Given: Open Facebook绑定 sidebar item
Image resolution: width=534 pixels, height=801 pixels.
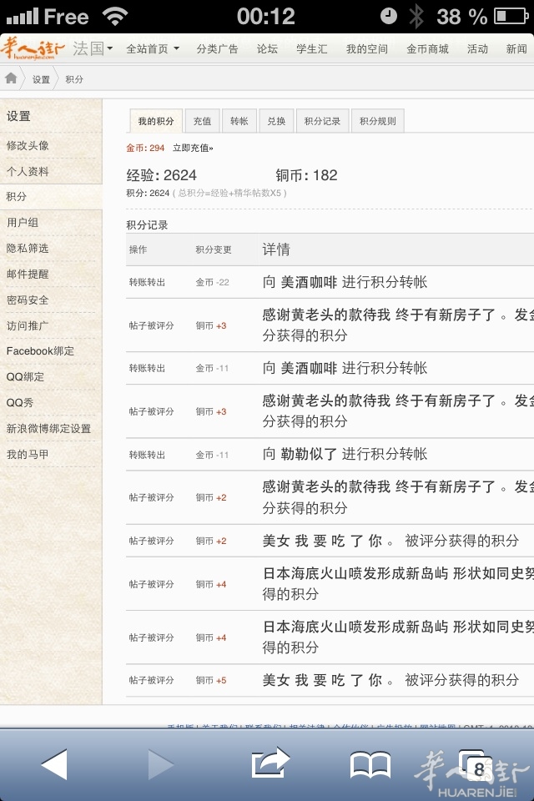Looking at the screenshot, I should (40, 351).
